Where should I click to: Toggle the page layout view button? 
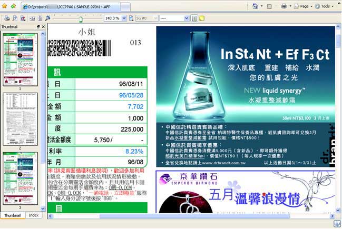(x=194, y=18)
